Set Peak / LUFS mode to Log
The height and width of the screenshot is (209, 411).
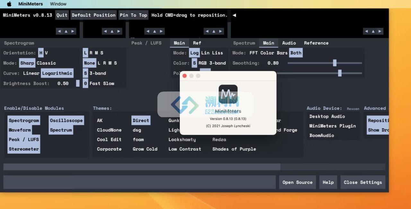click(x=194, y=53)
